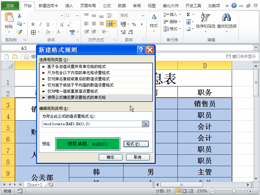This screenshot has height=195, width=260.
Task: Select the Sheet1 worksheet tab
Action: [34, 185]
